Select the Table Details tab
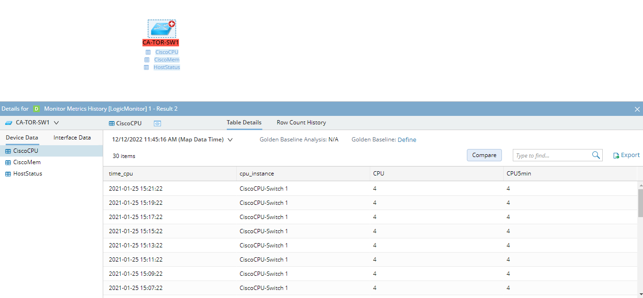643x298 pixels. [x=244, y=122]
